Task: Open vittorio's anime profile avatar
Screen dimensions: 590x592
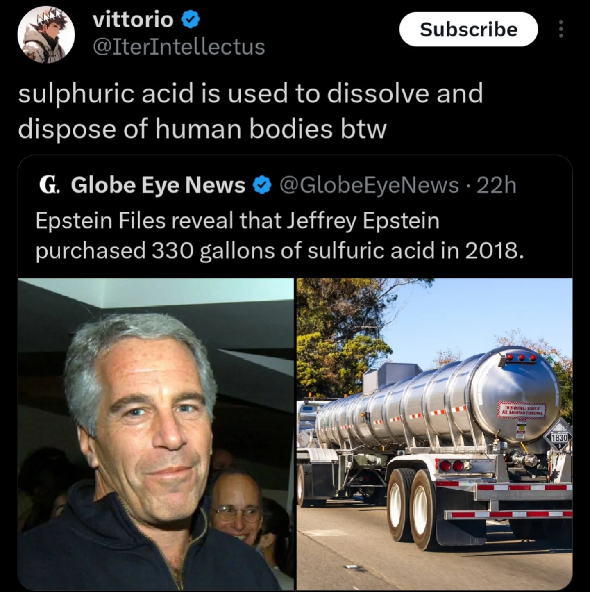Action: [x=46, y=34]
